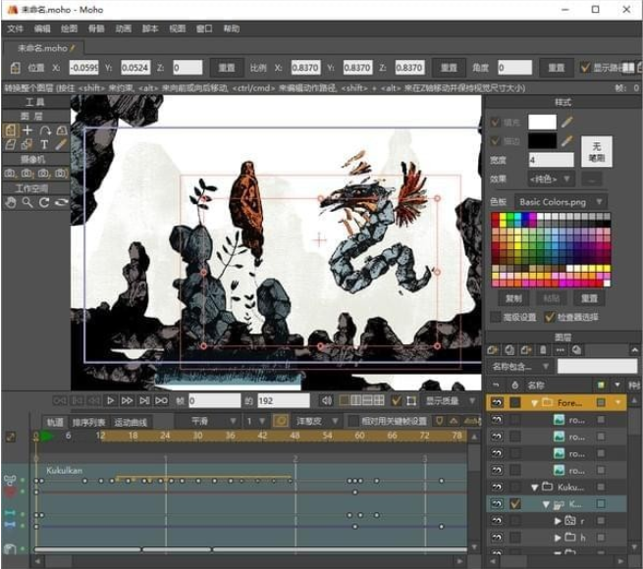Select the Text tool in layer tools
643x569 pixels.
coord(44,144)
